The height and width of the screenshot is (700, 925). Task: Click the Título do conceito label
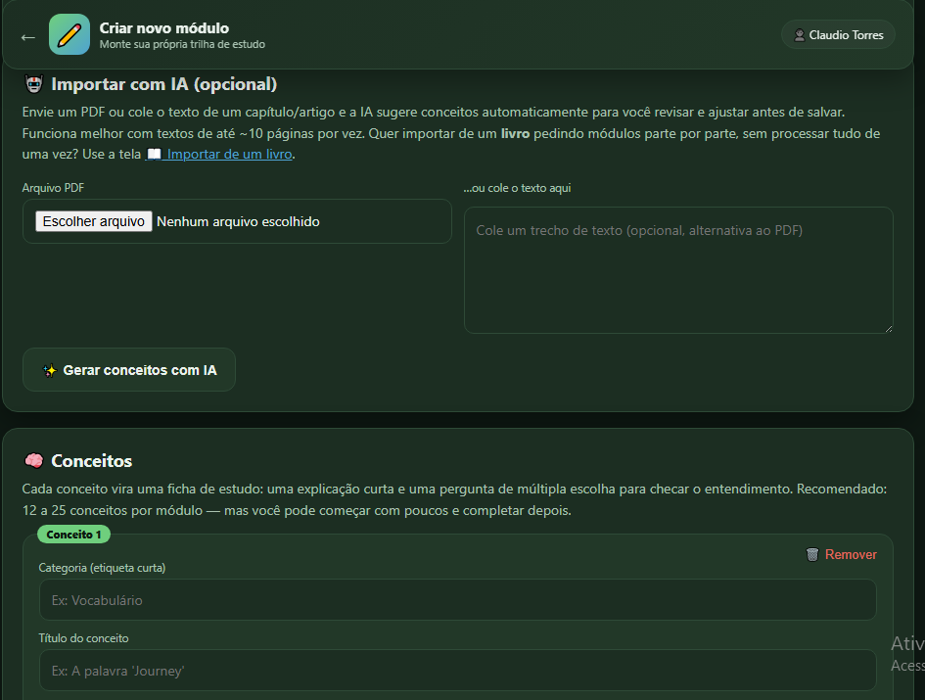point(84,638)
